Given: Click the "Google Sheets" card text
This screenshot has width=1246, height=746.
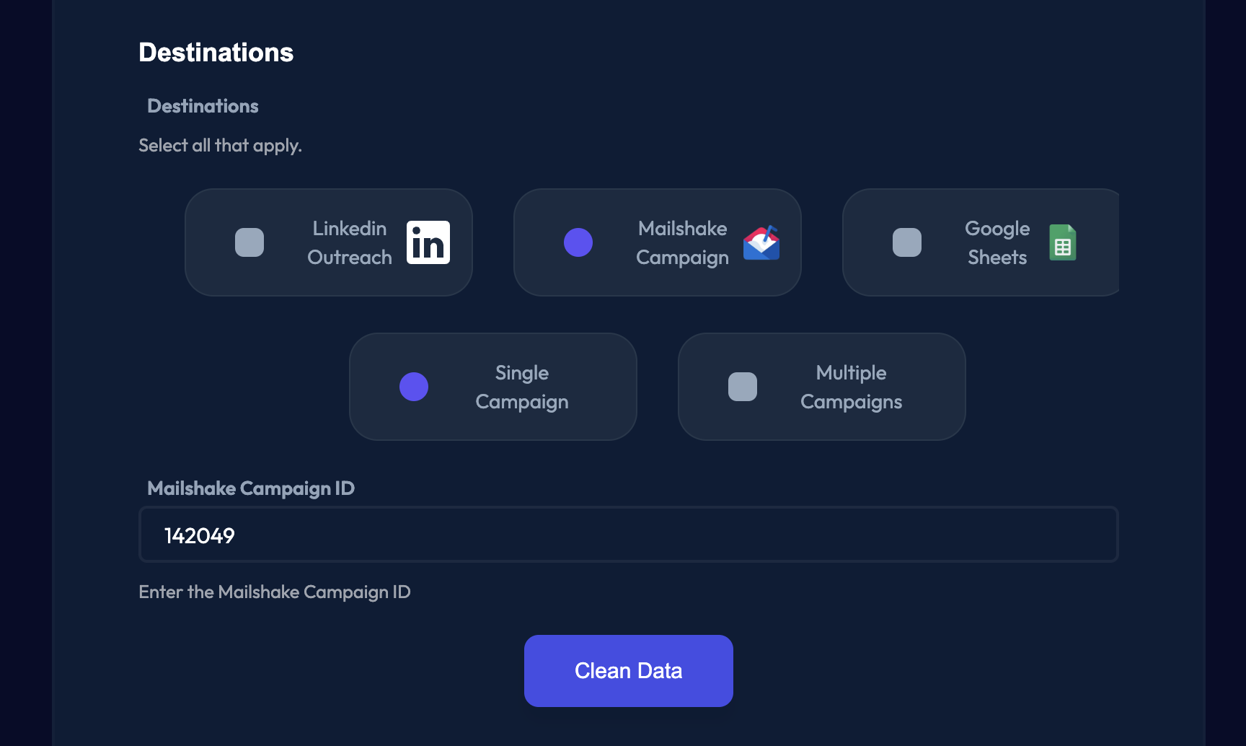Looking at the screenshot, I should point(997,242).
